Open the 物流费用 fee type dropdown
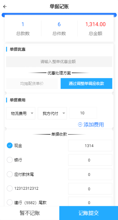The width and height of the screenshot is (118, 220). (x=21, y=113)
